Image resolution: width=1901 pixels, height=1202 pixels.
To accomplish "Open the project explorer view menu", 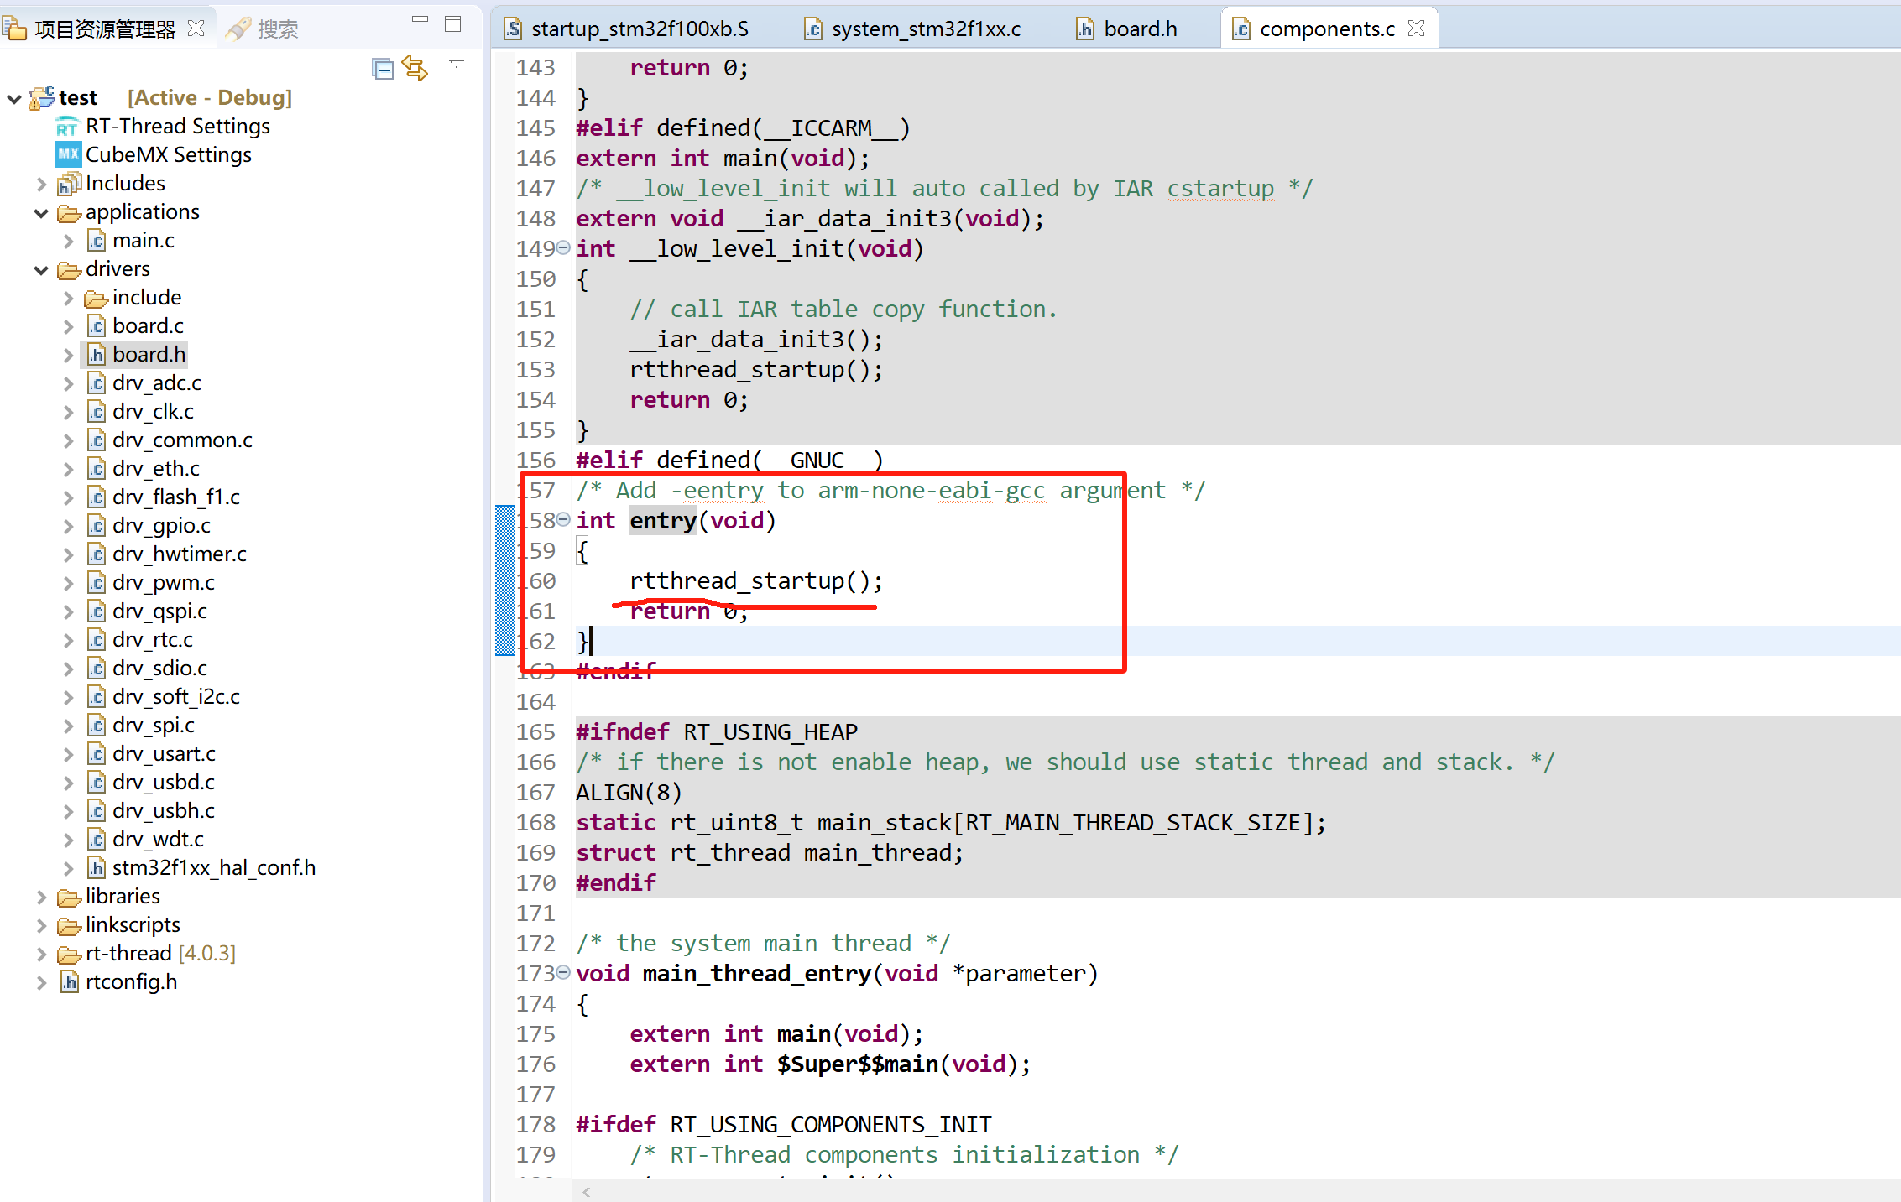I will [457, 64].
